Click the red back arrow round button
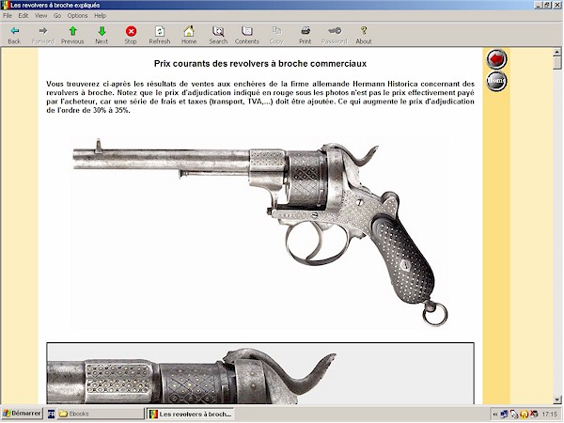The width and height of the screenshot is (564, 423). (x=496, y=59)
